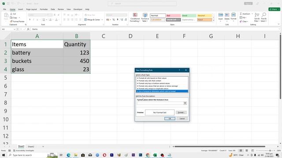Expand the cell Styles gallery
Screen dimensions: 282x158
pyautogui.click(x=214, y=21)
